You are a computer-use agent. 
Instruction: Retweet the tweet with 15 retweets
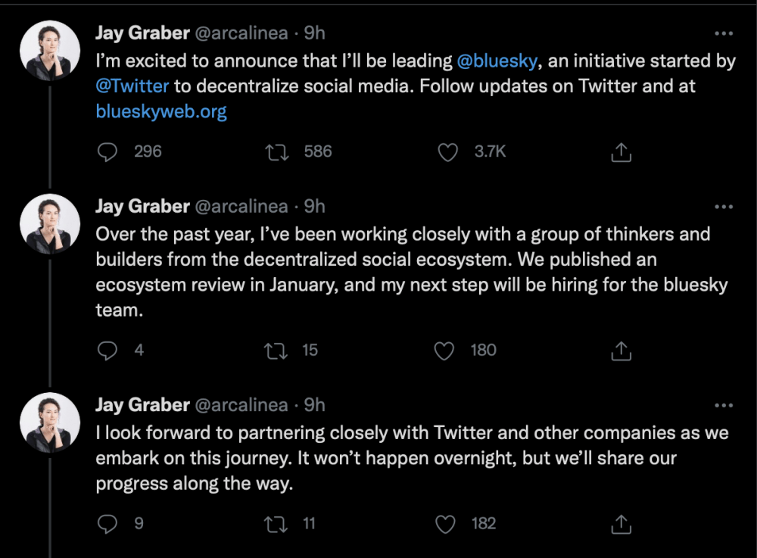tap(276, 351)
